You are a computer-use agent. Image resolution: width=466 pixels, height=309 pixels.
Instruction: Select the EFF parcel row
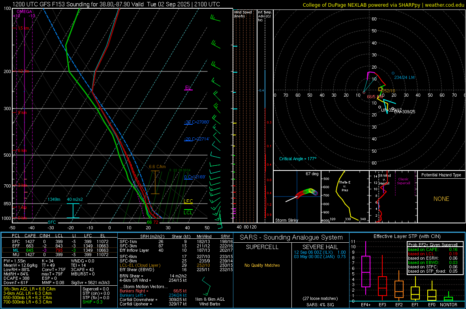click(x=59, y=246)
